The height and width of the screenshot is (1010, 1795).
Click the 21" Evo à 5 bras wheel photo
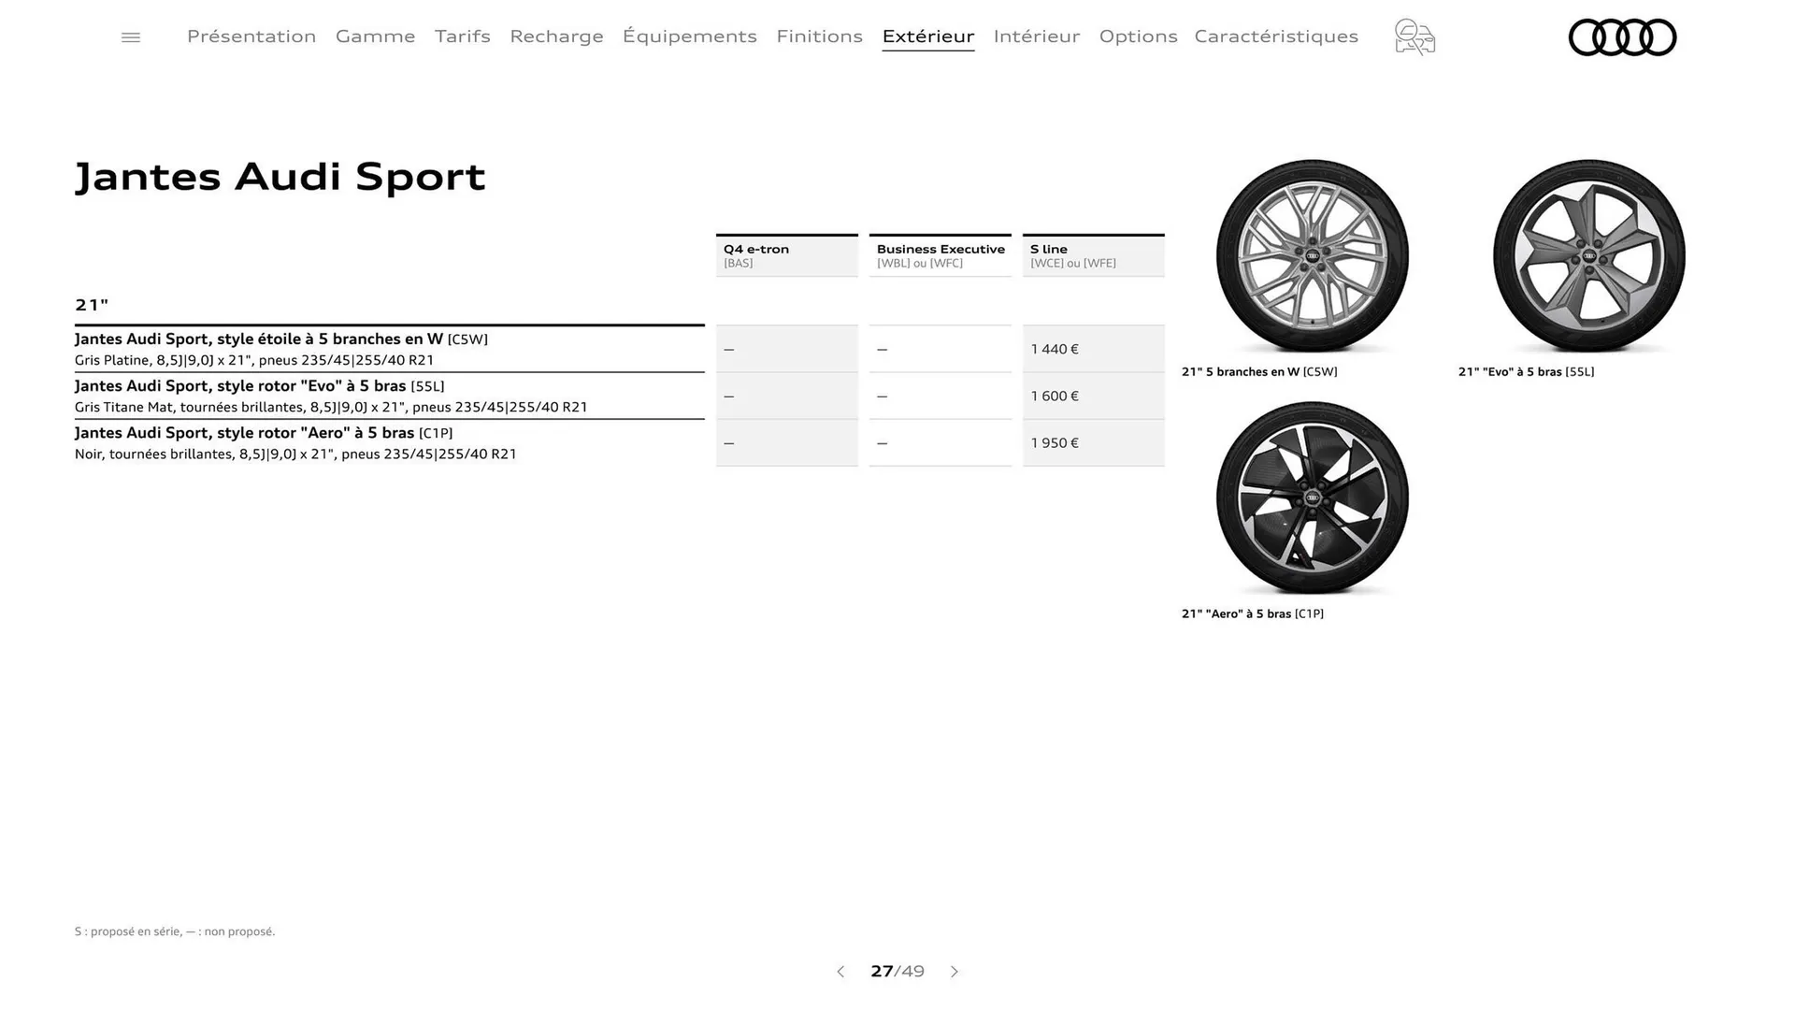click(x=1590, y=257)
